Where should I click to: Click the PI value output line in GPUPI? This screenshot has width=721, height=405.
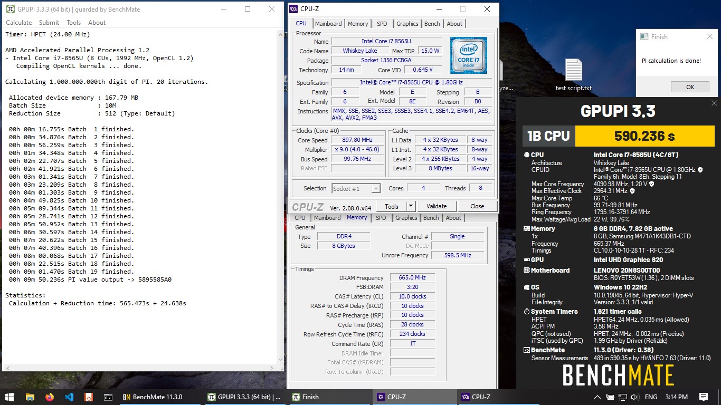click(90, 279)
